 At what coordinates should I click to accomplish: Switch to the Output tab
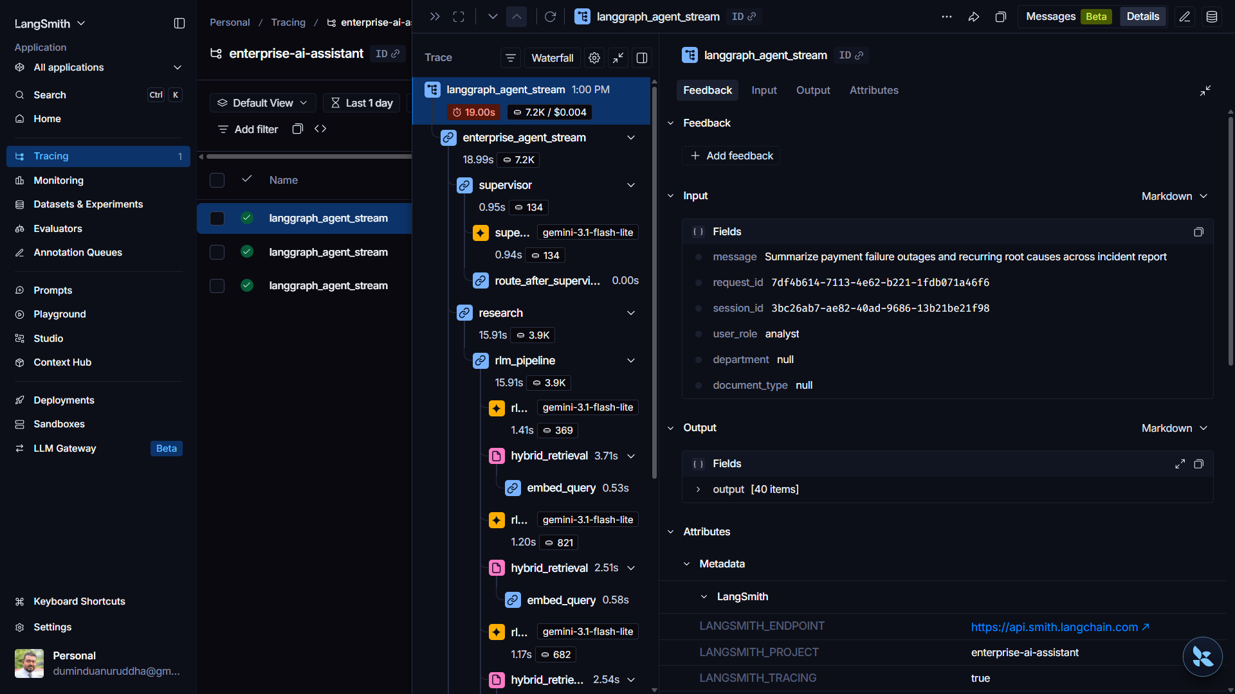coord(813,91)
